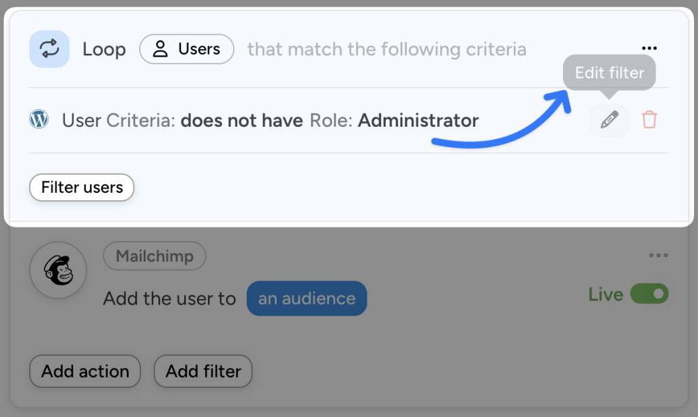
Task: Delete the Role filter with the trash icon
Action: 649,120
